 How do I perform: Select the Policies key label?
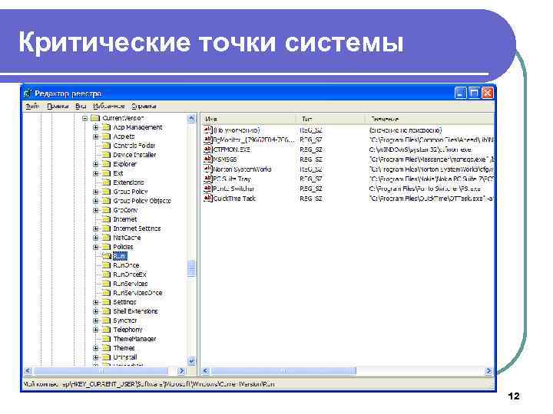click(123, 247)
